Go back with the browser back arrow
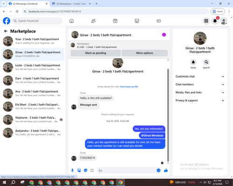This screenshot has height=186, width=233. 4,12
